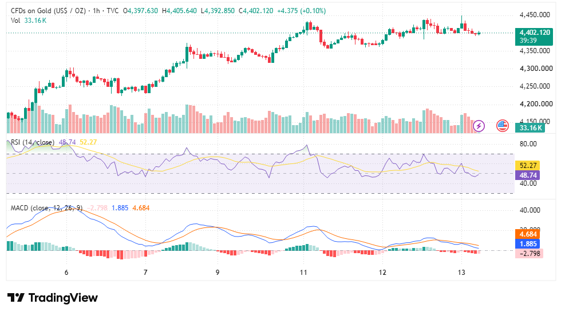This screenshot has width=561, height=328.
Task: Click the Vol legend text
Action: click(x=15, y=21)
